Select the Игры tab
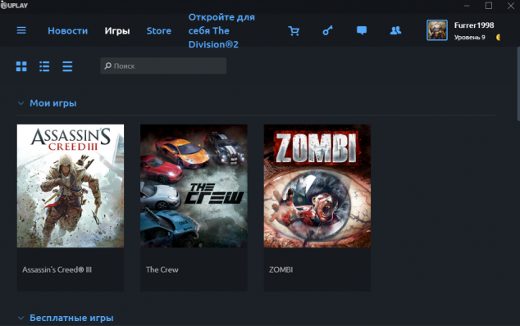 click(117, 31)
